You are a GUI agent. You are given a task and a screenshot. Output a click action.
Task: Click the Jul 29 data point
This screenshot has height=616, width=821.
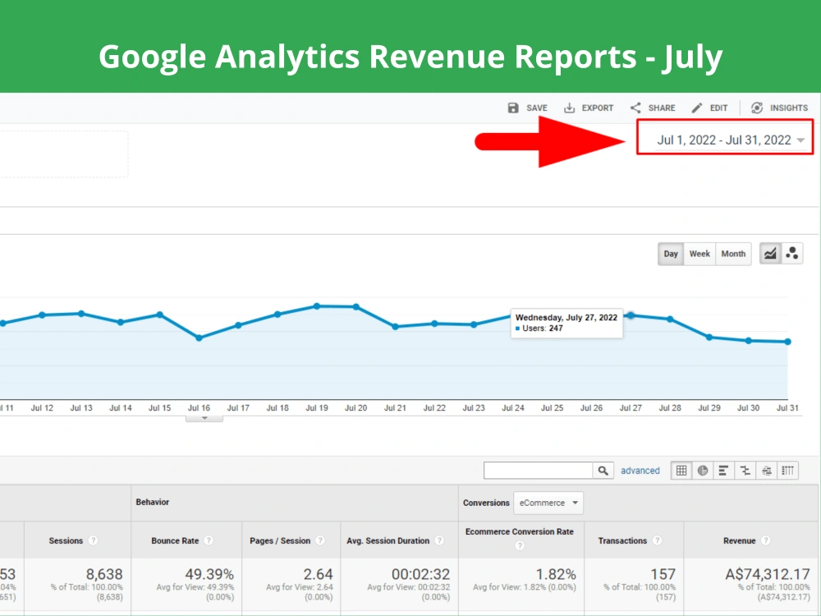click(709, 338)
